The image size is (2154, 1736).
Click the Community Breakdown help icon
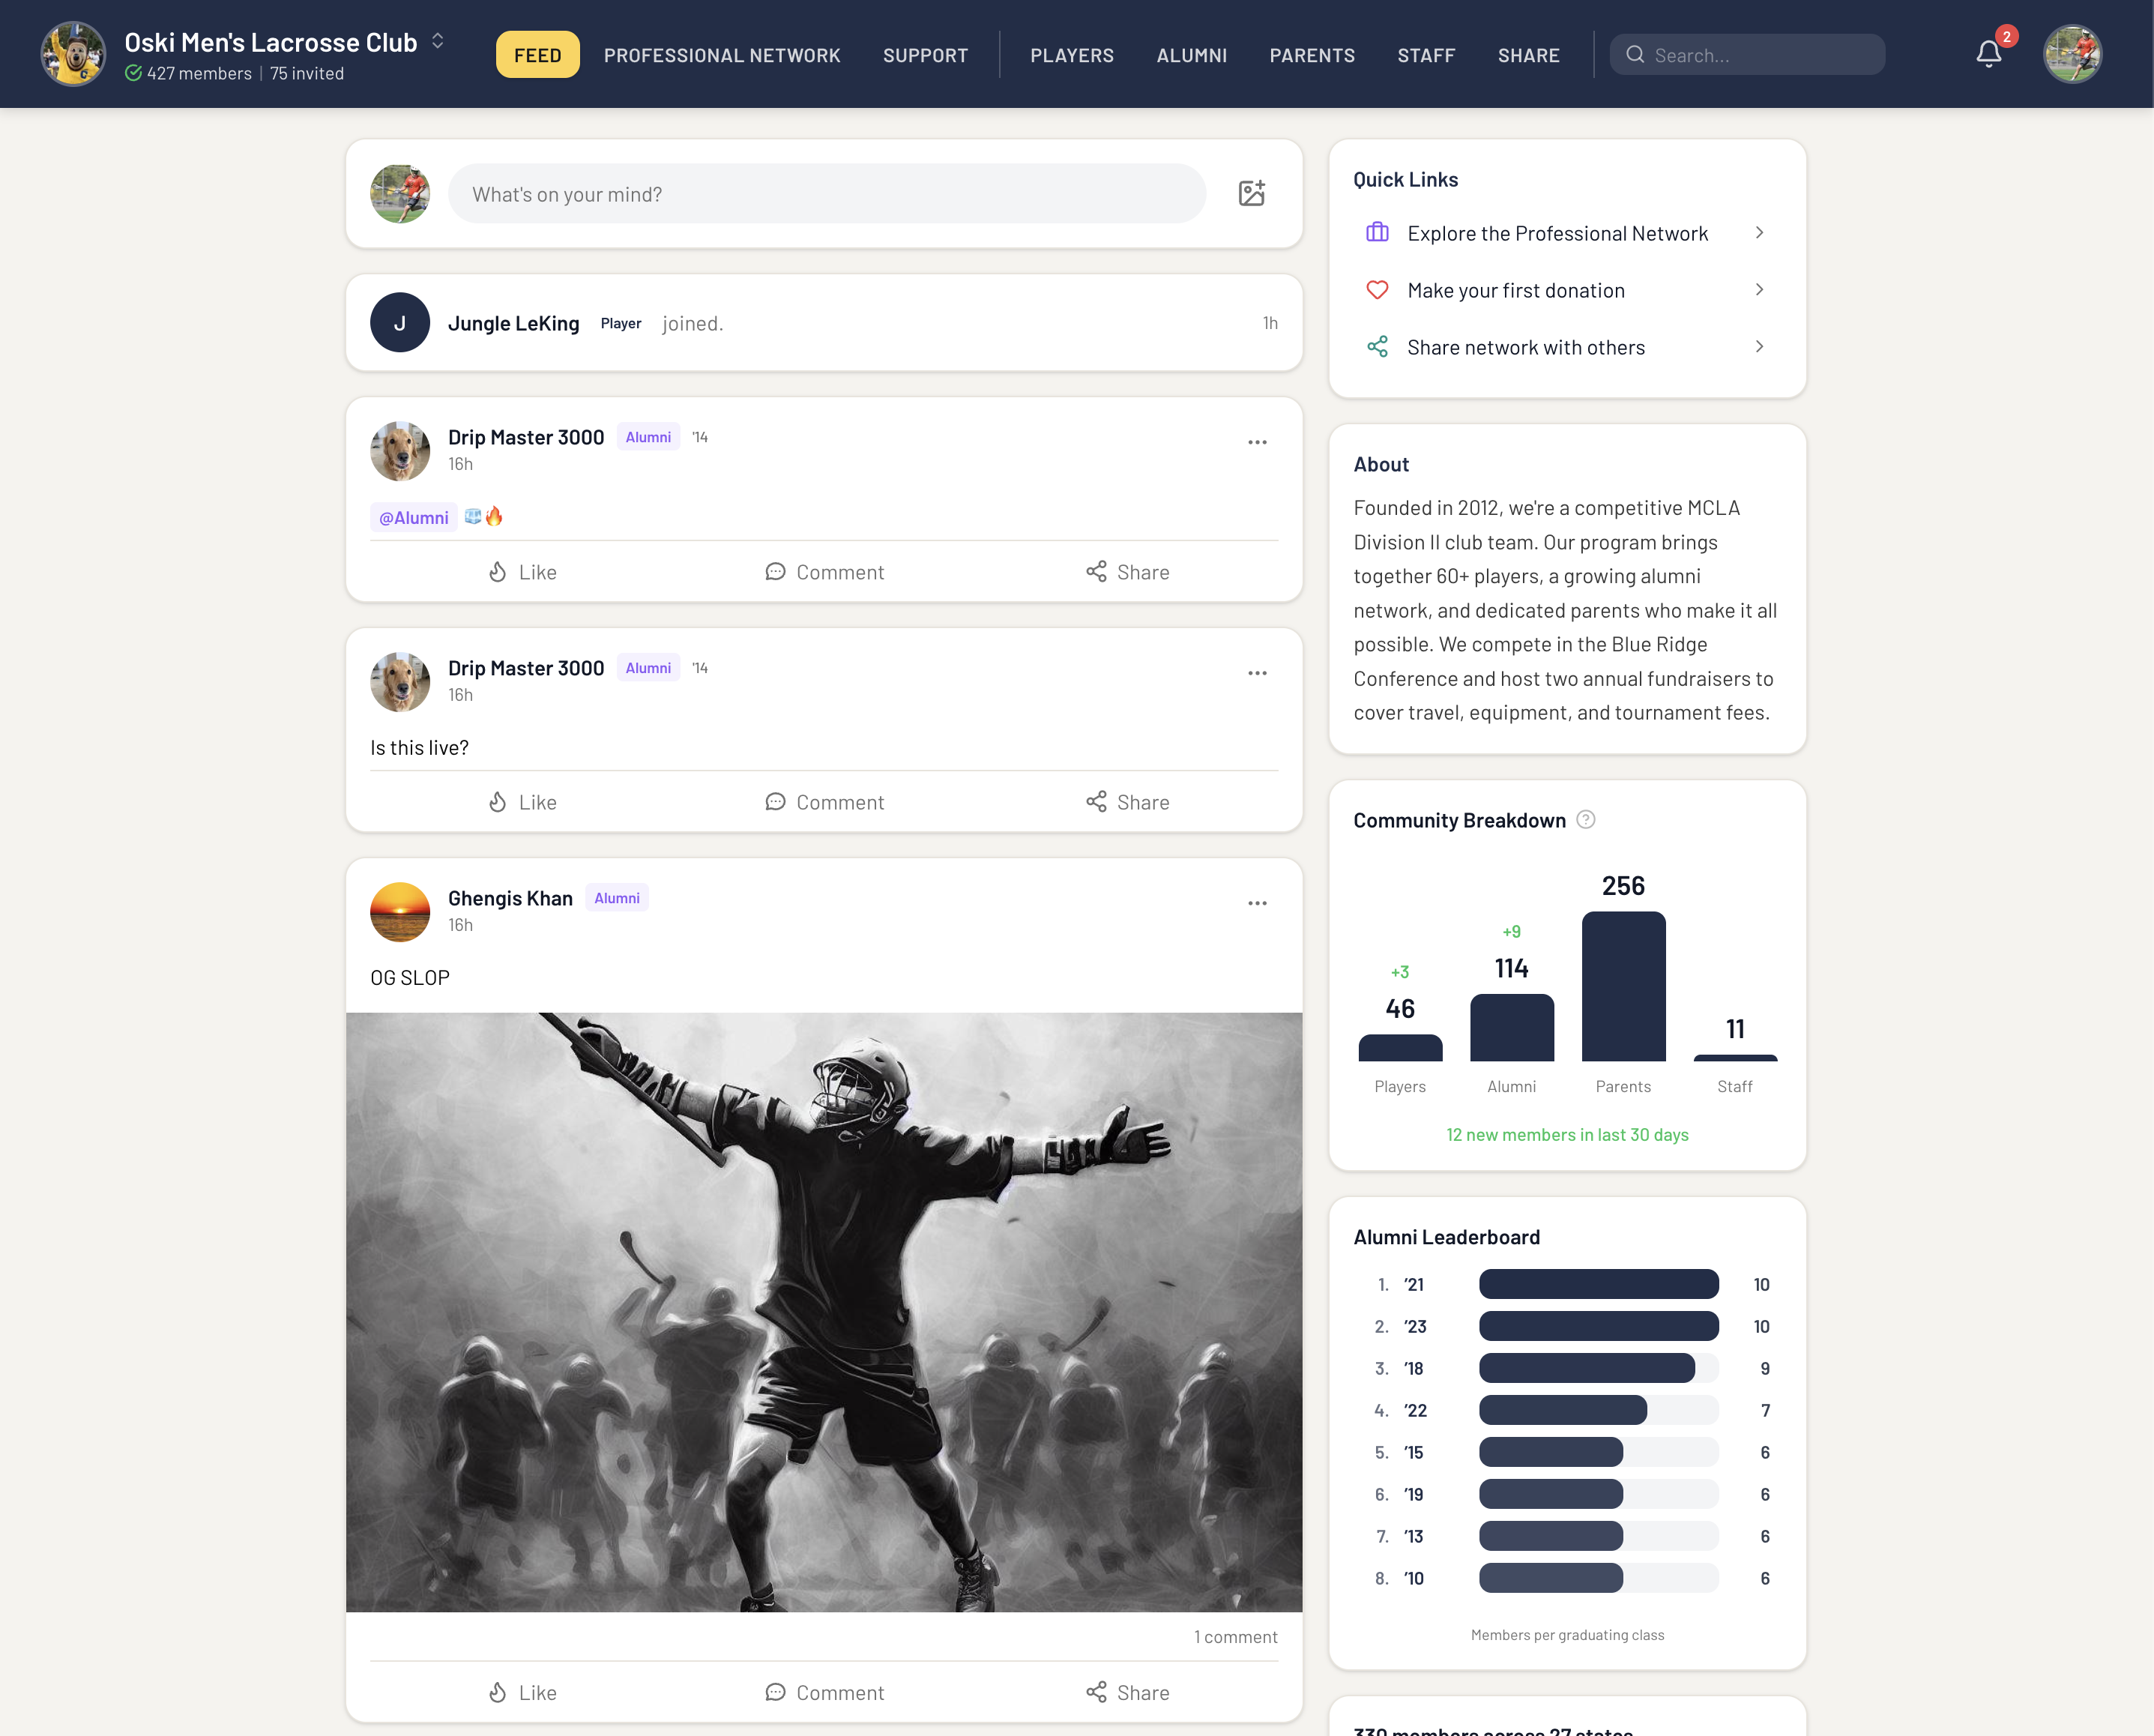1585,820
